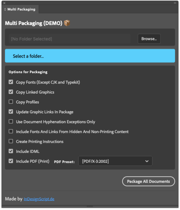Click the Browse button
The image size is (180, 210).
(149, 39)
